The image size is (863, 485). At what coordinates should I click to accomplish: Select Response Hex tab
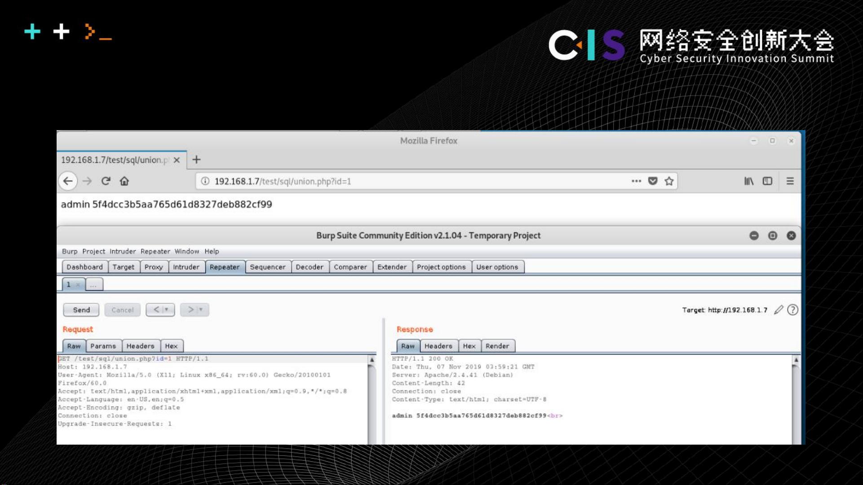pos(469,346)
